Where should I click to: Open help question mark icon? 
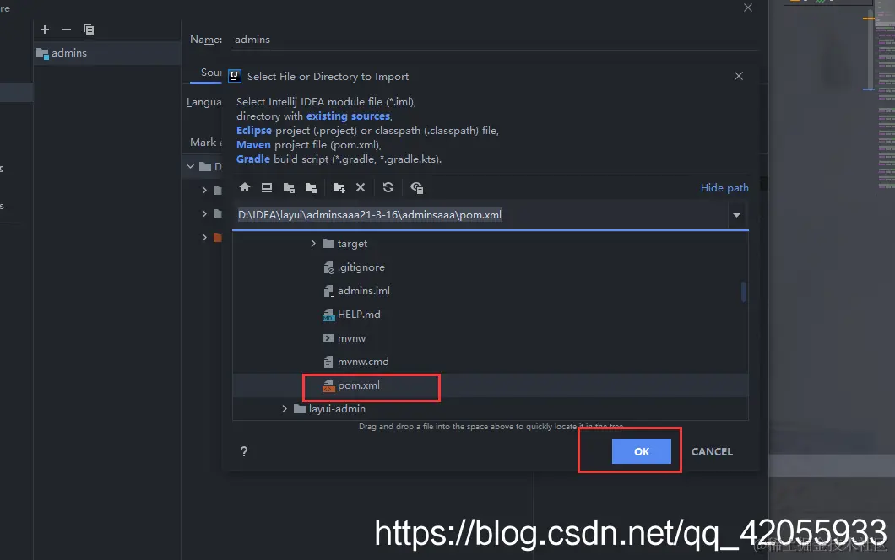coord(244,451)
